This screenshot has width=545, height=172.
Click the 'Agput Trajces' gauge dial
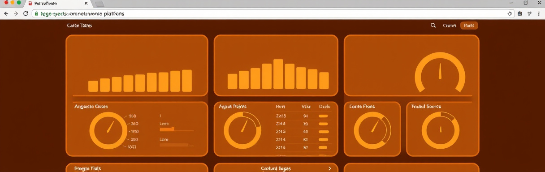[x=242, y=131]
